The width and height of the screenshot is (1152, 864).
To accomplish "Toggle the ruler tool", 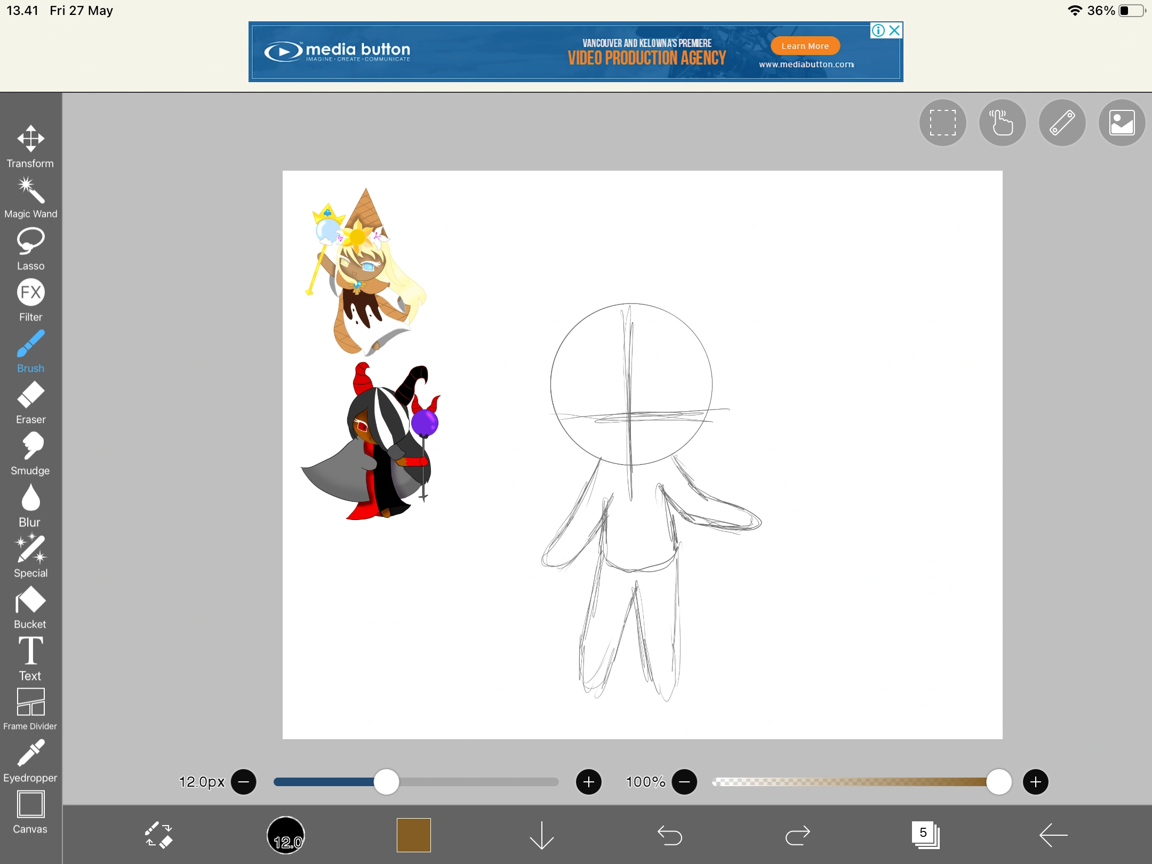I will 1062,123.
